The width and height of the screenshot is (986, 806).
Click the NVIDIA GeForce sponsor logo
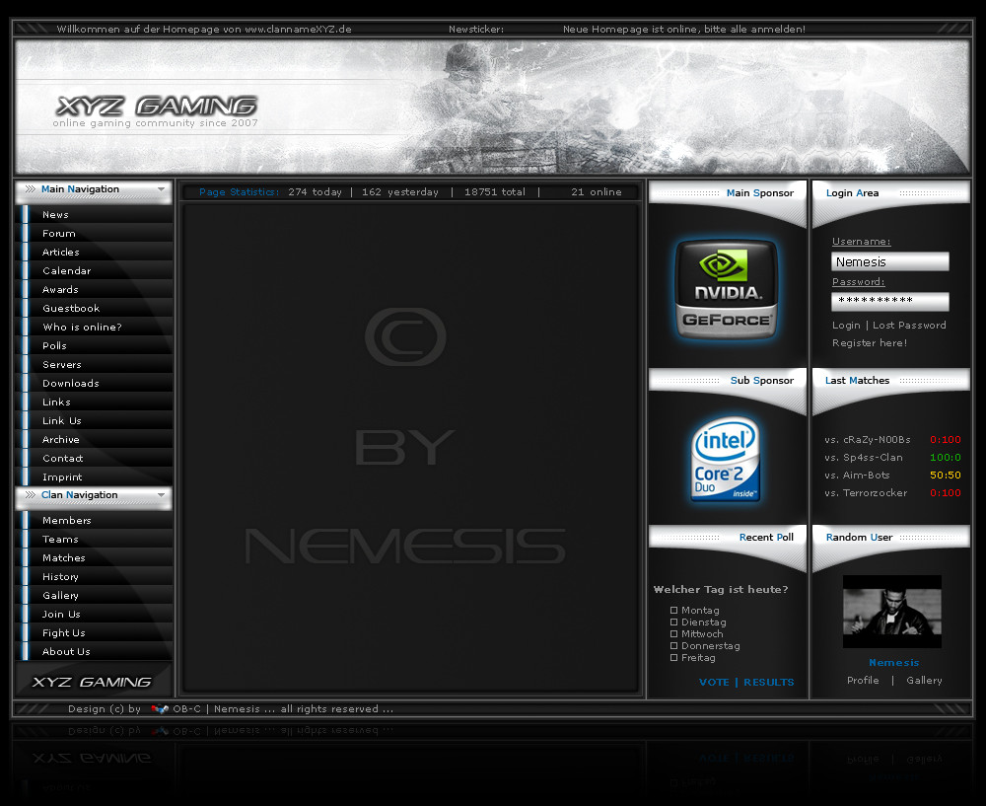[727, 289]
